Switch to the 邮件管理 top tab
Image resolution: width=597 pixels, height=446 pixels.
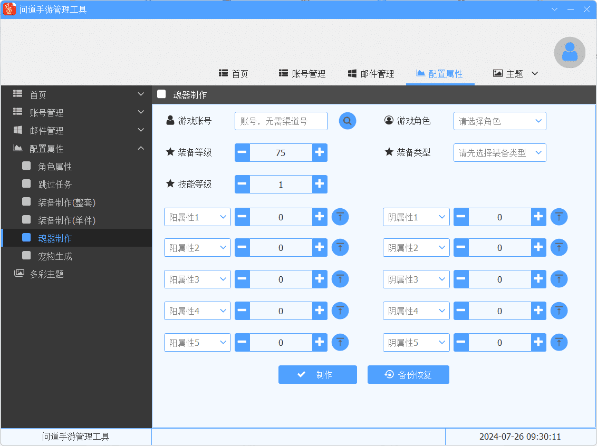pos(371,74)
